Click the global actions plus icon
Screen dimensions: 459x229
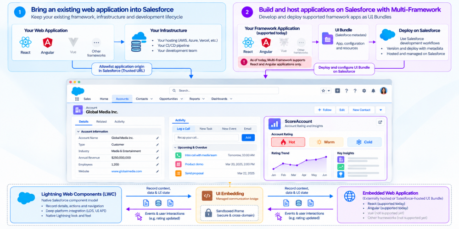pos(337,91)
